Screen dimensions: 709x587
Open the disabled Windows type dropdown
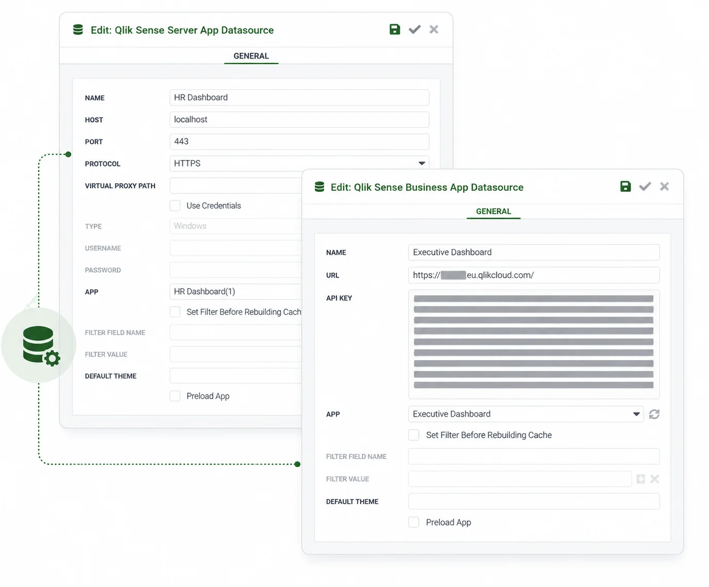[236, 226]
